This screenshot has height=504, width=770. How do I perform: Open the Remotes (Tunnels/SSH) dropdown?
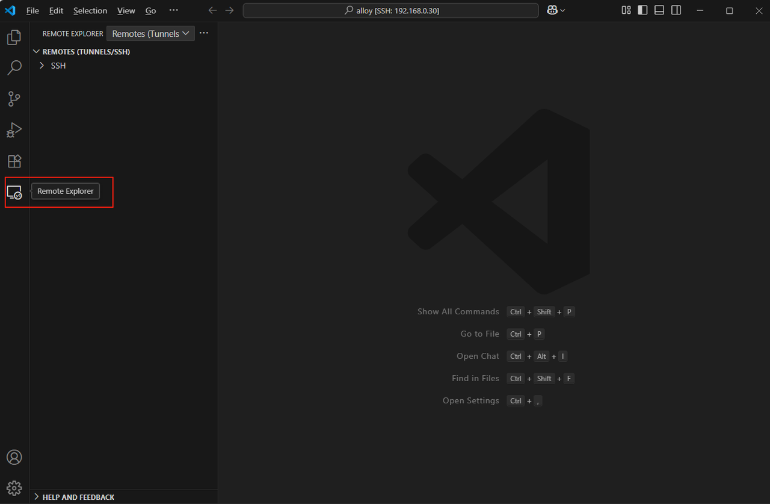pyautogui.click(x=150, y=33)
